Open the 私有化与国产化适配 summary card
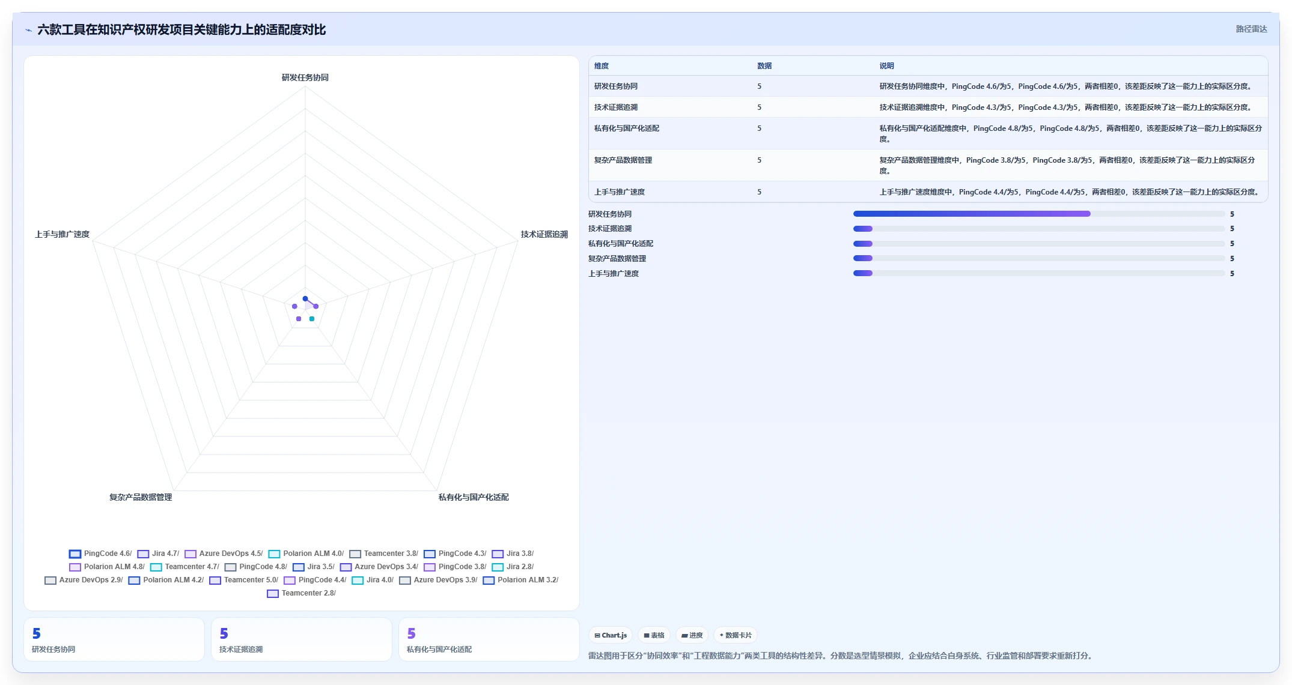Viewport: 1292px width, 685px height. (489, 639)
